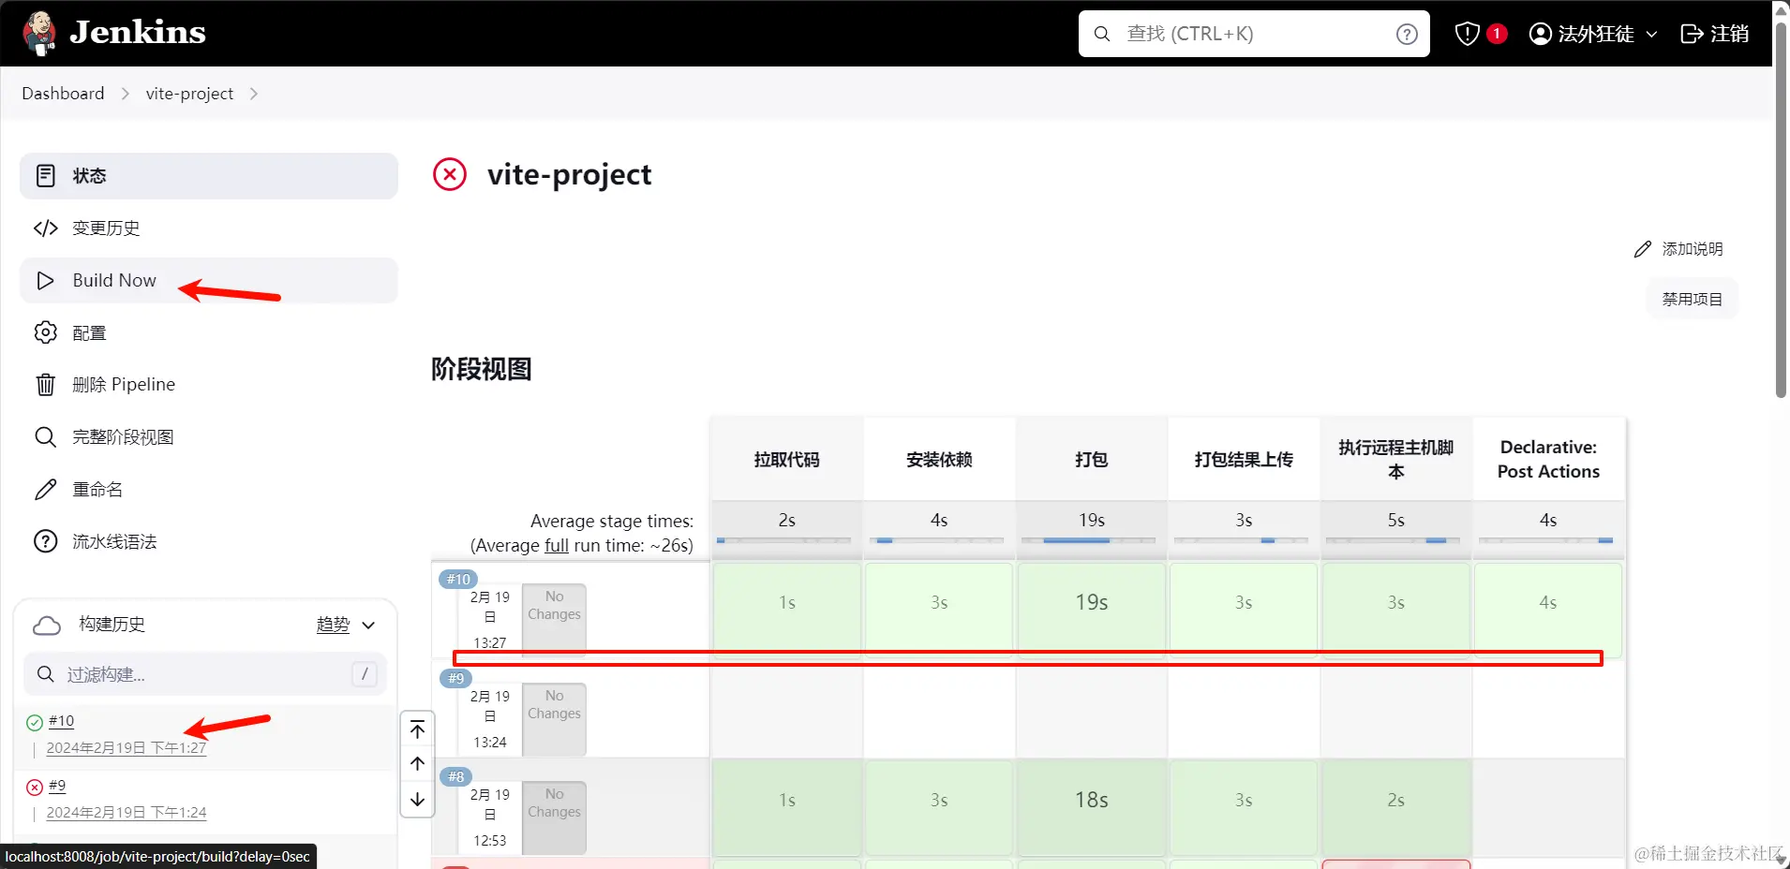Click the 配置 gear icon
The image size is (1790, 869).
(x=45, y=332)
